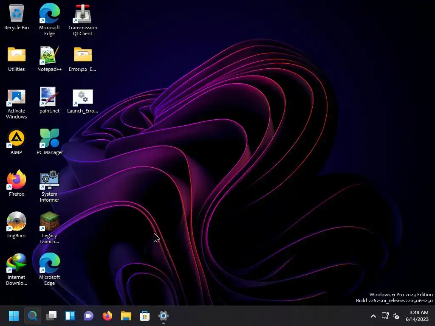The height and width of the screenshot is (326, 435).
Task: Open Settings gear on taskbar
Action: click(x=164, y=316)
